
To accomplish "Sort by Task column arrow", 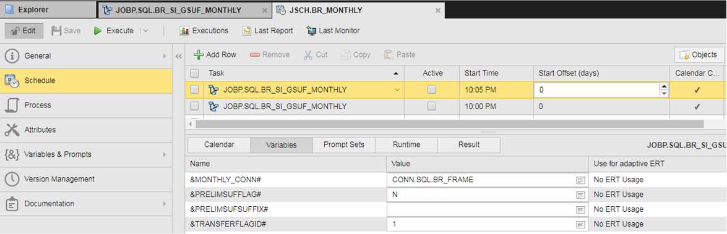I will click(x=396, y=73).
